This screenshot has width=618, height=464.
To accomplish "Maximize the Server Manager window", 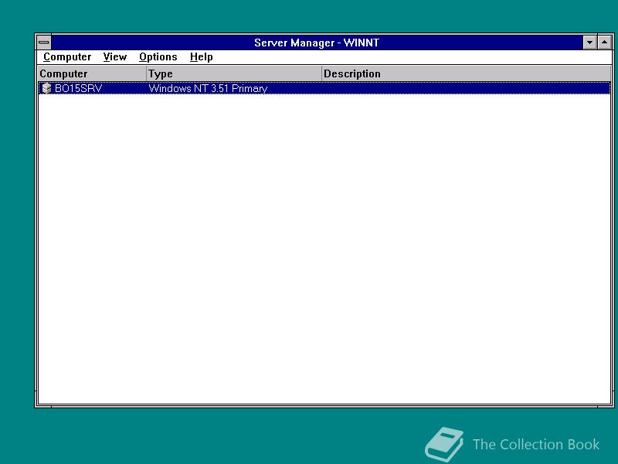I will click(x=605, y=43).
